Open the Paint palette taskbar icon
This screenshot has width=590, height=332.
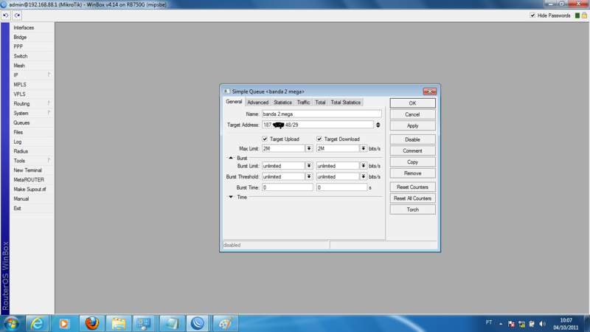[225, 323]
